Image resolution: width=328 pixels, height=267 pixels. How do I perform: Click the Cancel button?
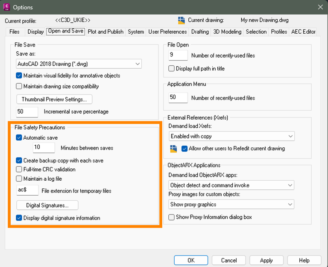pyautogui.click(x=229, y=260)
